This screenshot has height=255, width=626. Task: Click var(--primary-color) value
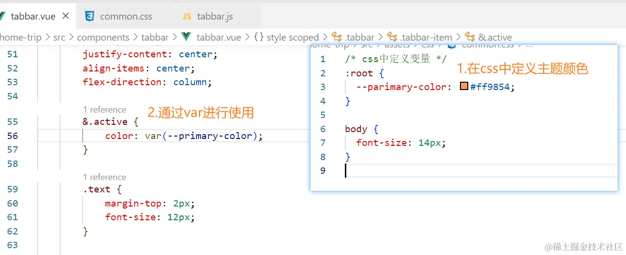[201, 136]
